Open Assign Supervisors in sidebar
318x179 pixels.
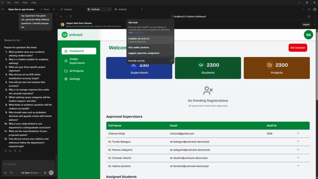79,61
